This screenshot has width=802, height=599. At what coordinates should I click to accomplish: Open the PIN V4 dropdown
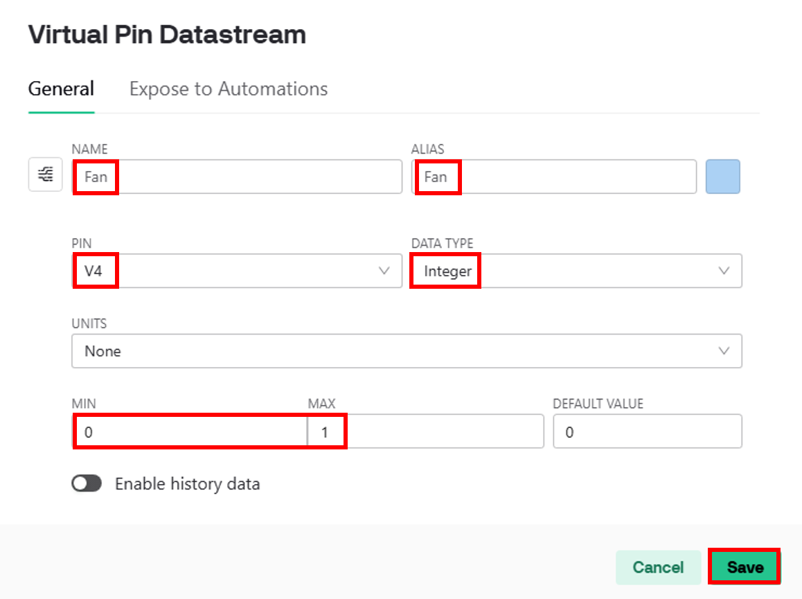[x=237, y=271]
